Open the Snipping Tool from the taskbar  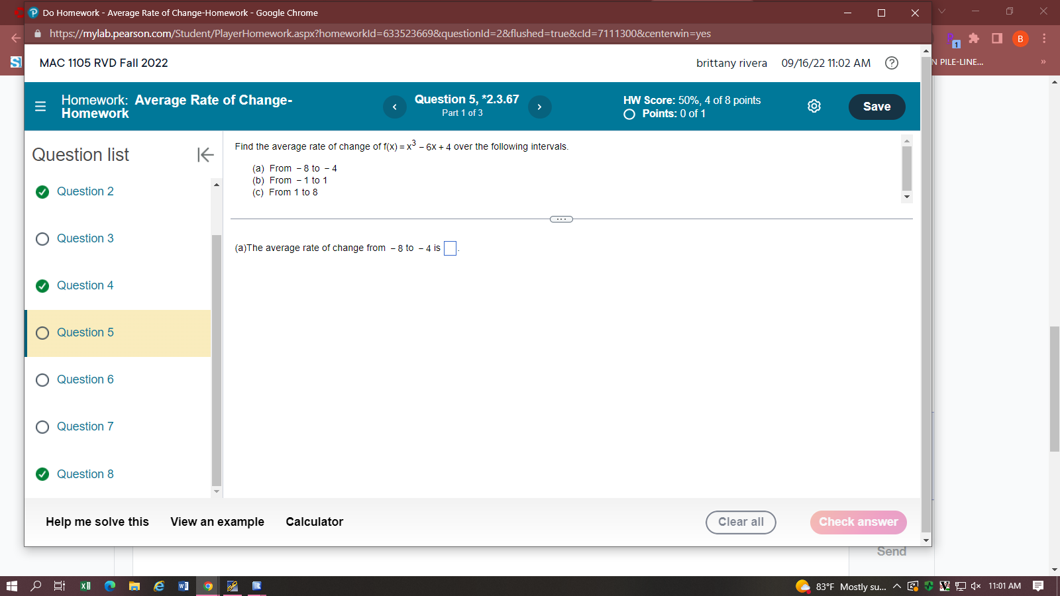(233, 586)
